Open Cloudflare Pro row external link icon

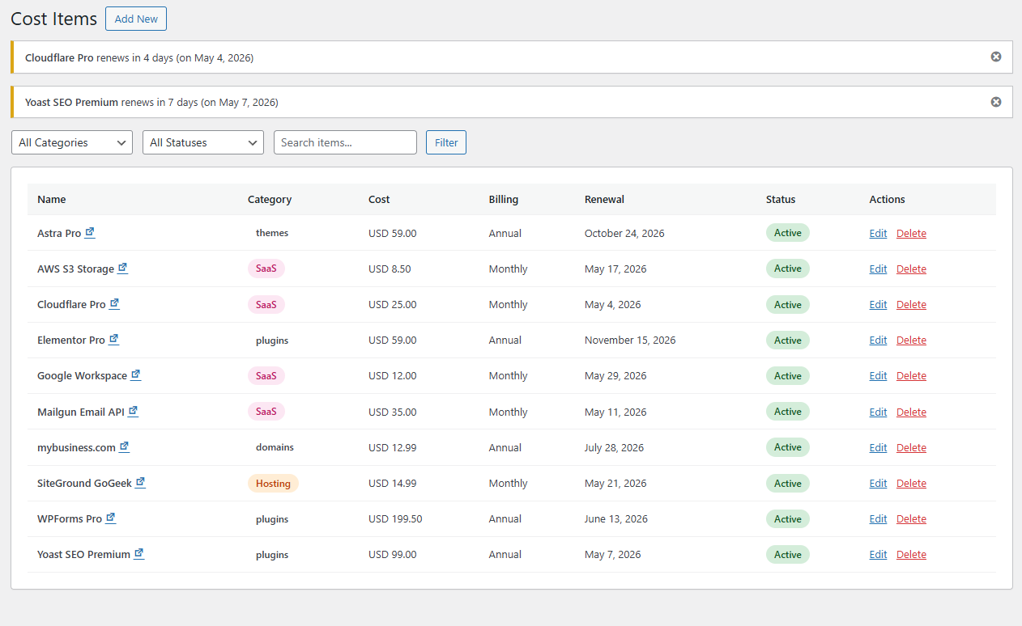click(x=114, y=304)
